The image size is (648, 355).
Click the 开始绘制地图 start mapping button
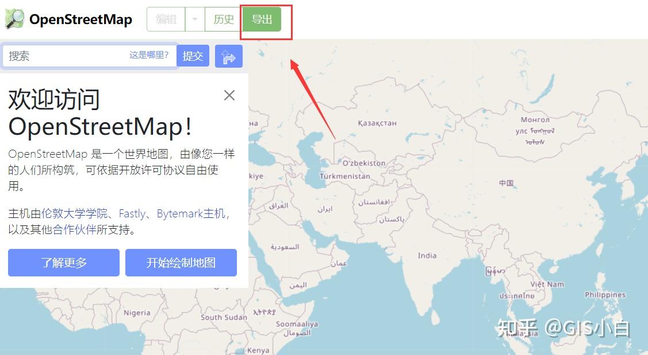tap(181, 263)
